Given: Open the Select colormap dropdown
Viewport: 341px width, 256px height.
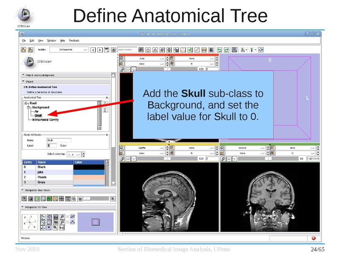Looking at the screenshot, I should pyautogui.click(x=75, y=154).
